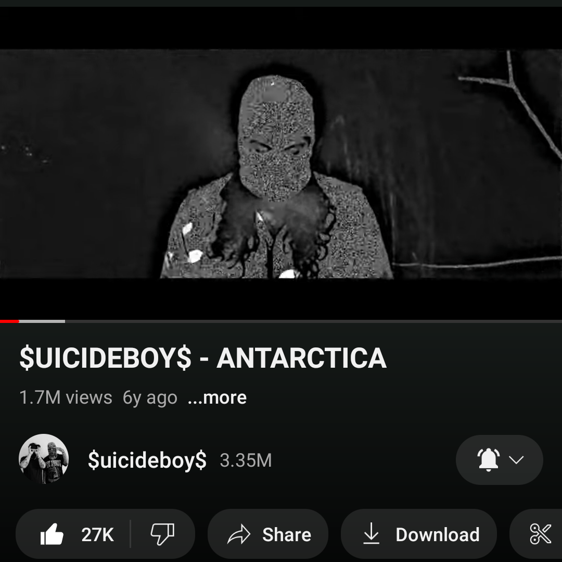This screenshot has width=562, height=562.
Task: Click the 3.35M subscriber count
Action: (246, 460)
